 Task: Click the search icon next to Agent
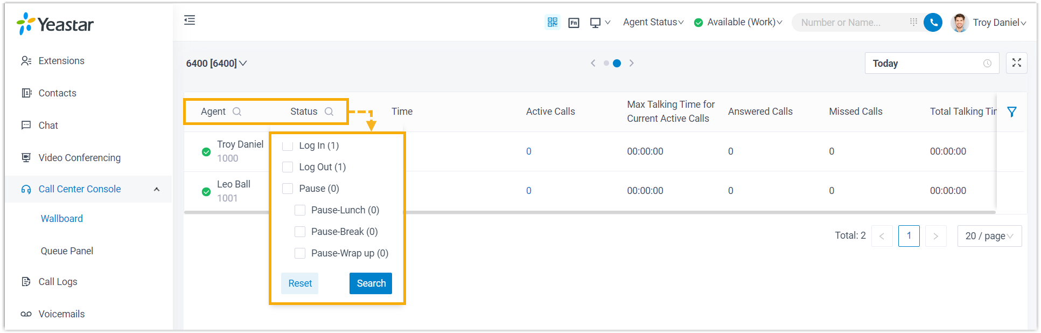[x=237, y=112]
